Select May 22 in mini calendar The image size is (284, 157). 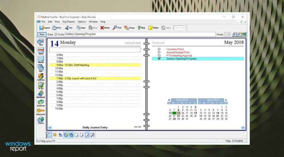(x=178, y=116)
